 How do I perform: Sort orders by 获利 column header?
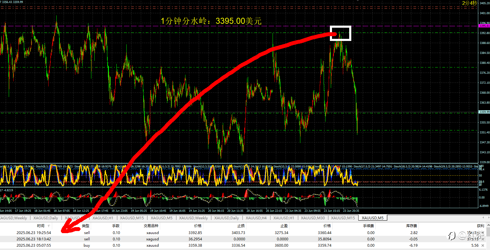[480, 226]
